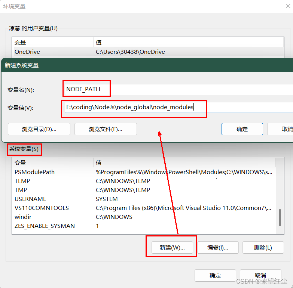Viewport: 293px width, 288px height.
Task: Select the ZES_ENABLE_SYSMAN variable row
Action: click(144, 226)
